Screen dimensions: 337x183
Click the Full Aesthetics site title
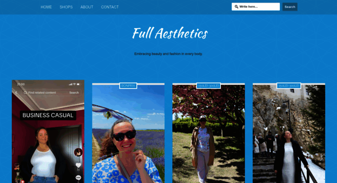(170, 33)
